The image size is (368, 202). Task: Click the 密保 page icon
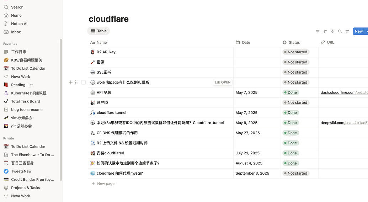[x=93, y=62]
